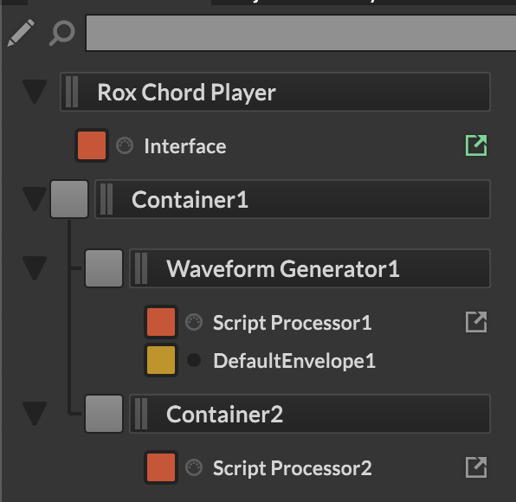
Task: Click the magnifier search icon
Action: point(62,33)
